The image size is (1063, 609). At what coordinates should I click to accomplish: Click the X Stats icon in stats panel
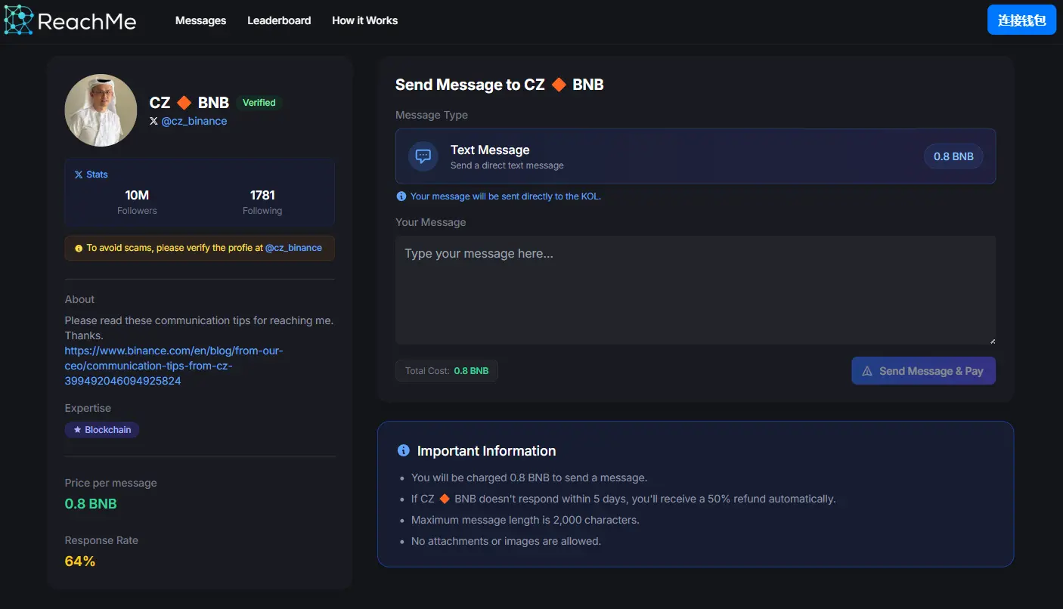click(x=79, y=175)
